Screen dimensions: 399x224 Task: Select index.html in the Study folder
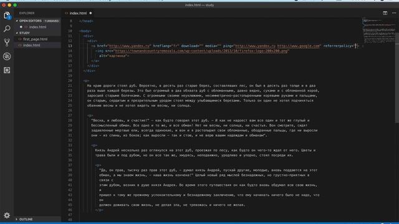(37, 45)
